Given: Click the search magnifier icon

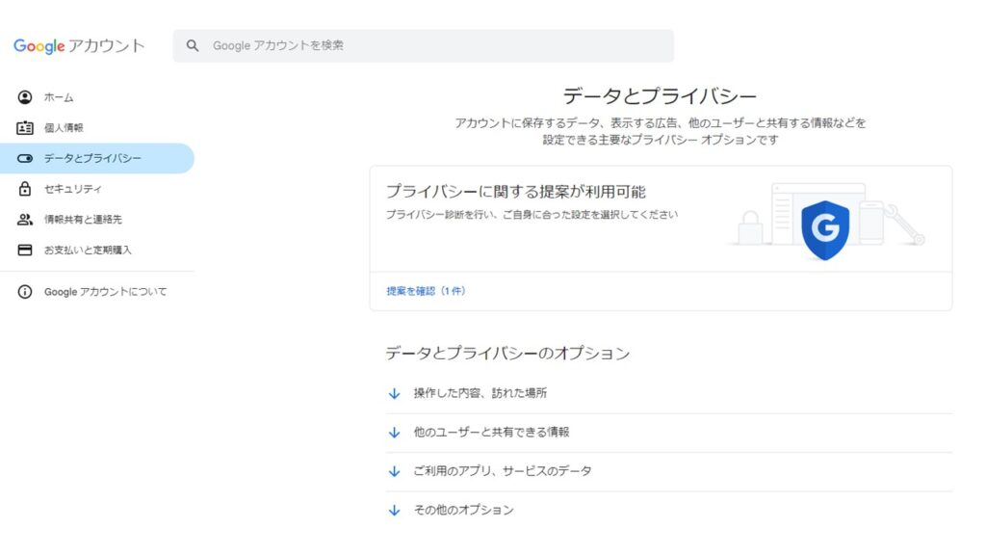Looking at the screenshot, I should (x=193, y=45).
